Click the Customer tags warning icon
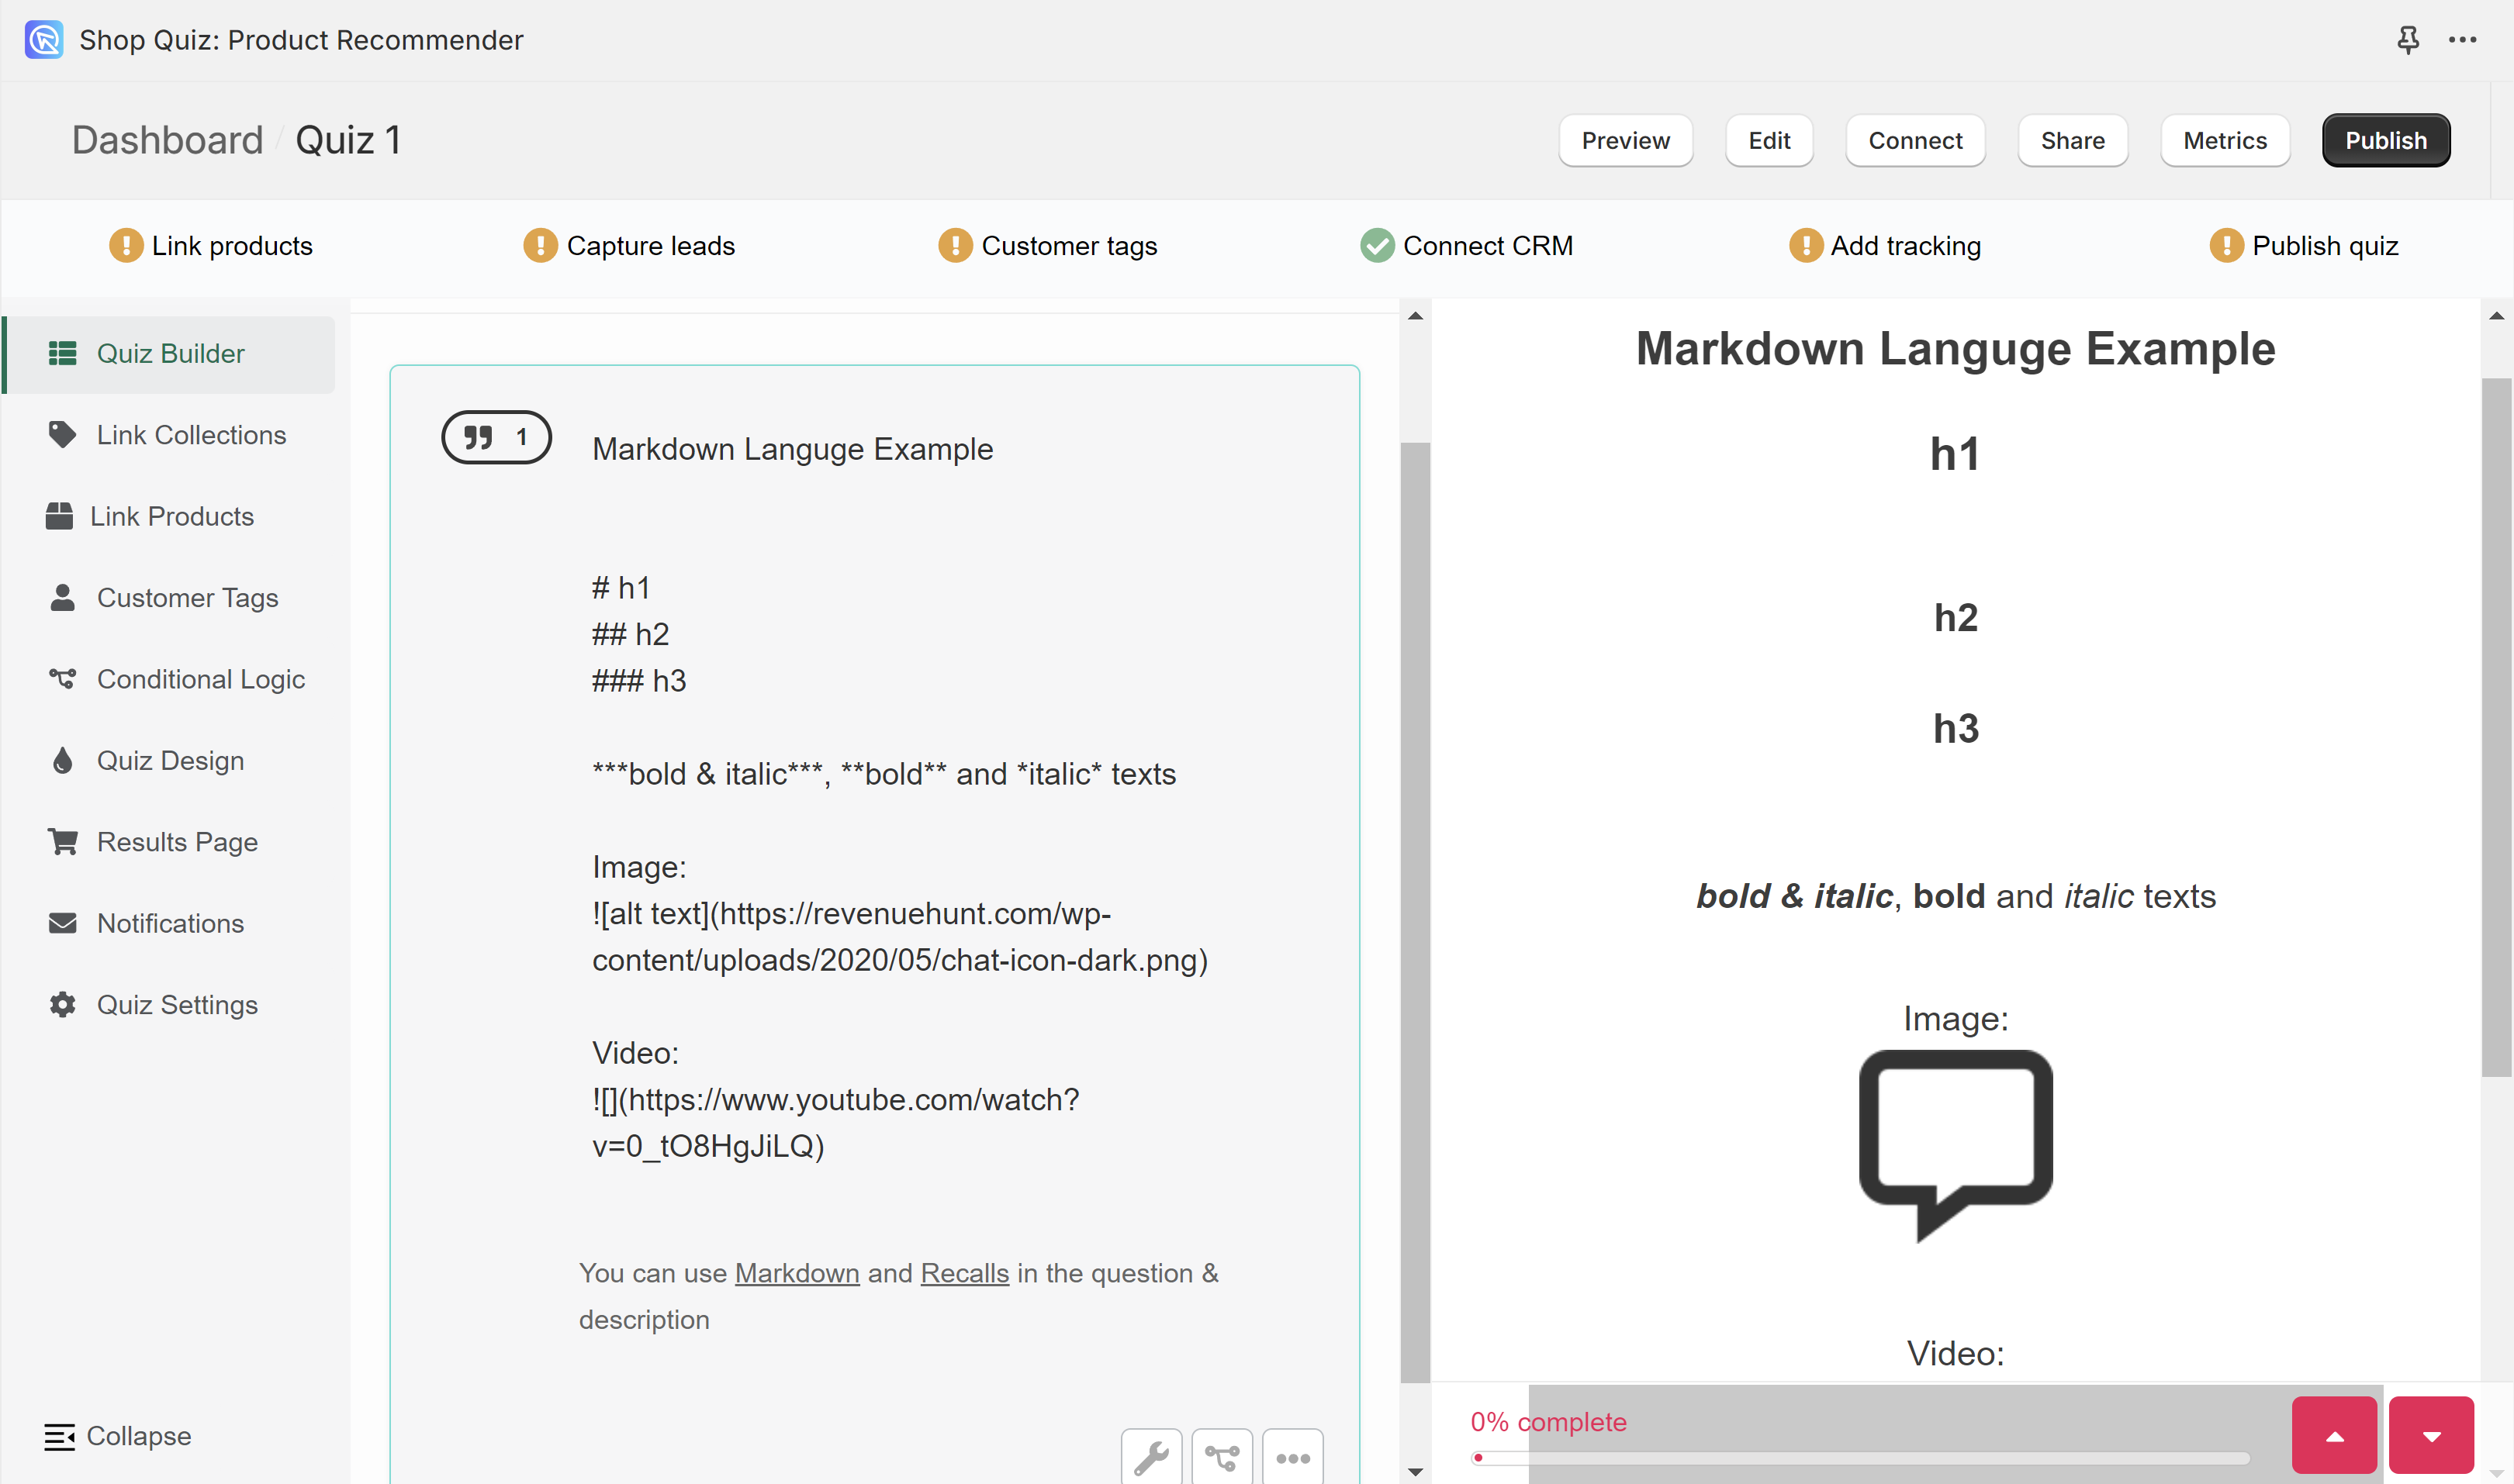Viewport: 2514px width, 1484px height. (x=956, y=245)
